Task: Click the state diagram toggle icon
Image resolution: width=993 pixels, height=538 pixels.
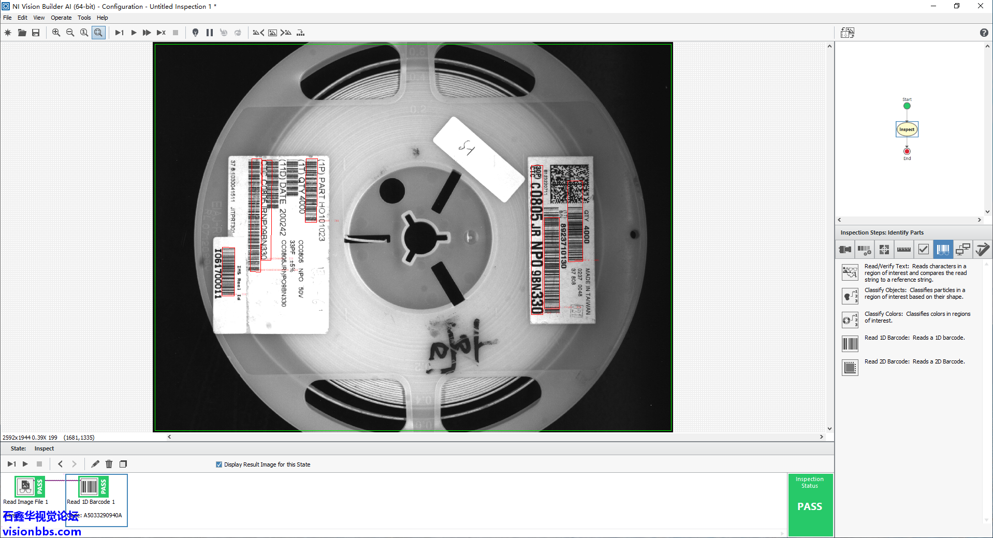Action: click(848, 33)
